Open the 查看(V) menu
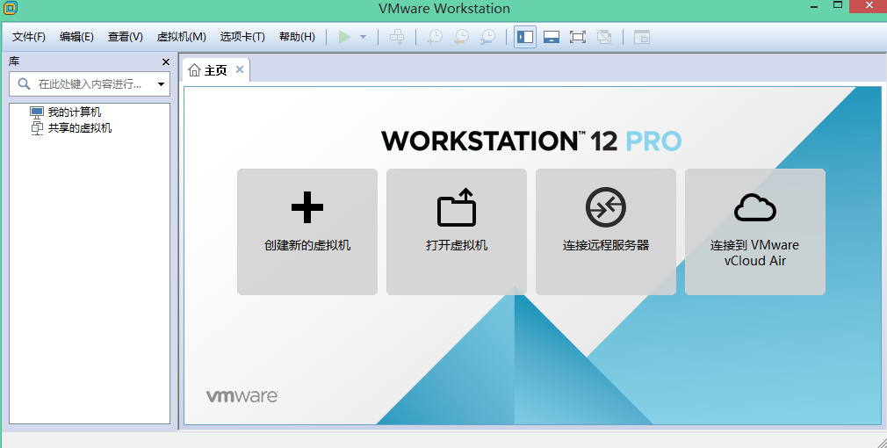This screenshot has width=887, height=448. click(125, 37)
